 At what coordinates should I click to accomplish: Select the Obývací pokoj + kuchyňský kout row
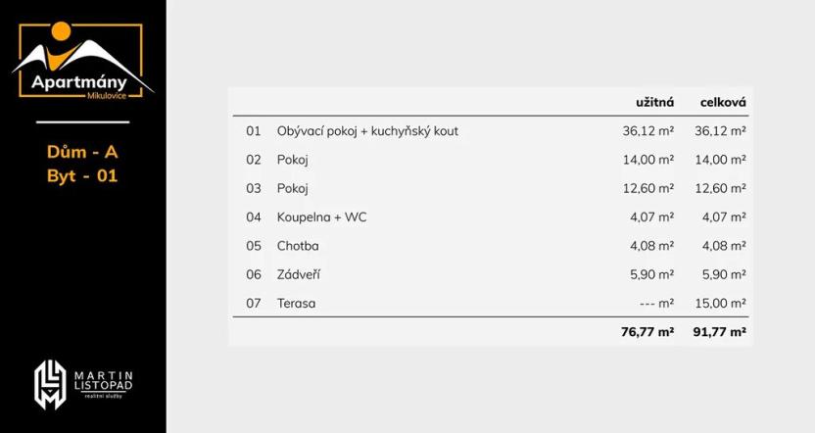(367, 130)
